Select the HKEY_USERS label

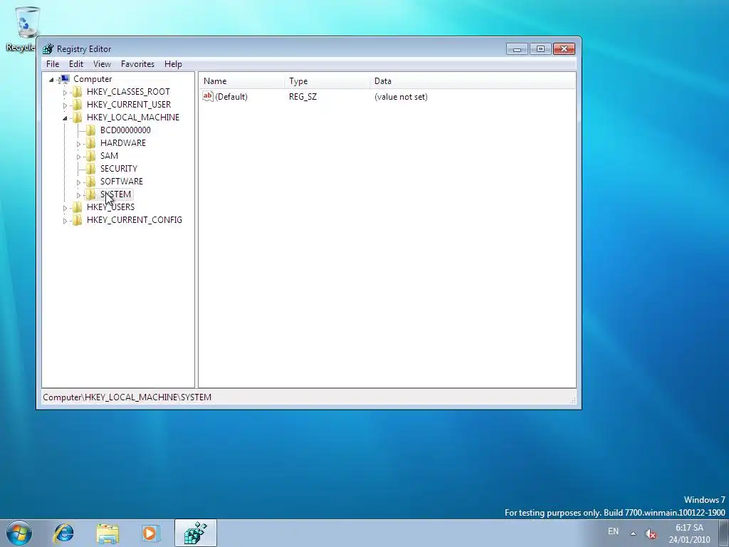click(x=110, y=207)
